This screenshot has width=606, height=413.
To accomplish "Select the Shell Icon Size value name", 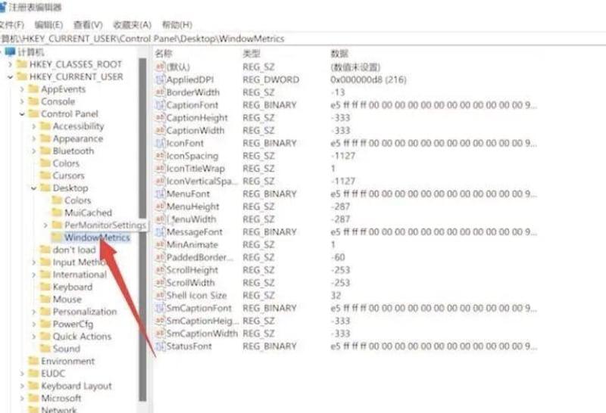I will (x=196, y=295).
